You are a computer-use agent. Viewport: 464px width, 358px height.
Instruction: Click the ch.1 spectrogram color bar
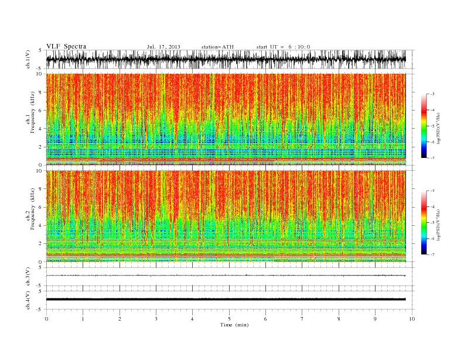(424, 126)
